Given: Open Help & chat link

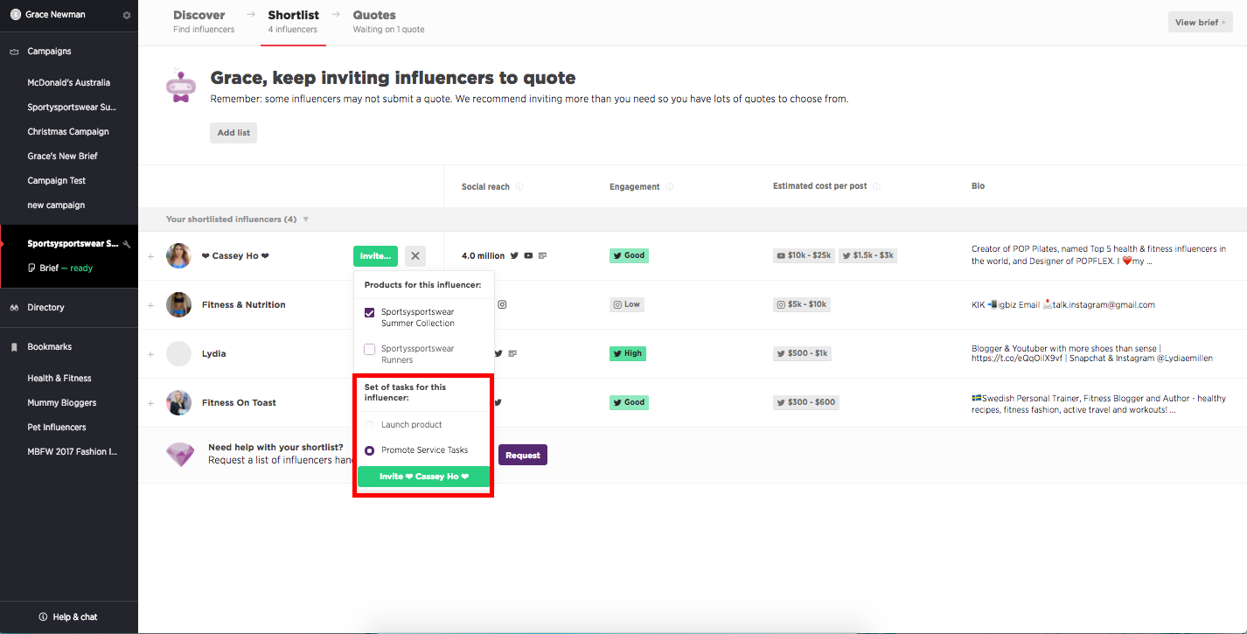Looking at the screenshot, I should [x=69, y=617].
